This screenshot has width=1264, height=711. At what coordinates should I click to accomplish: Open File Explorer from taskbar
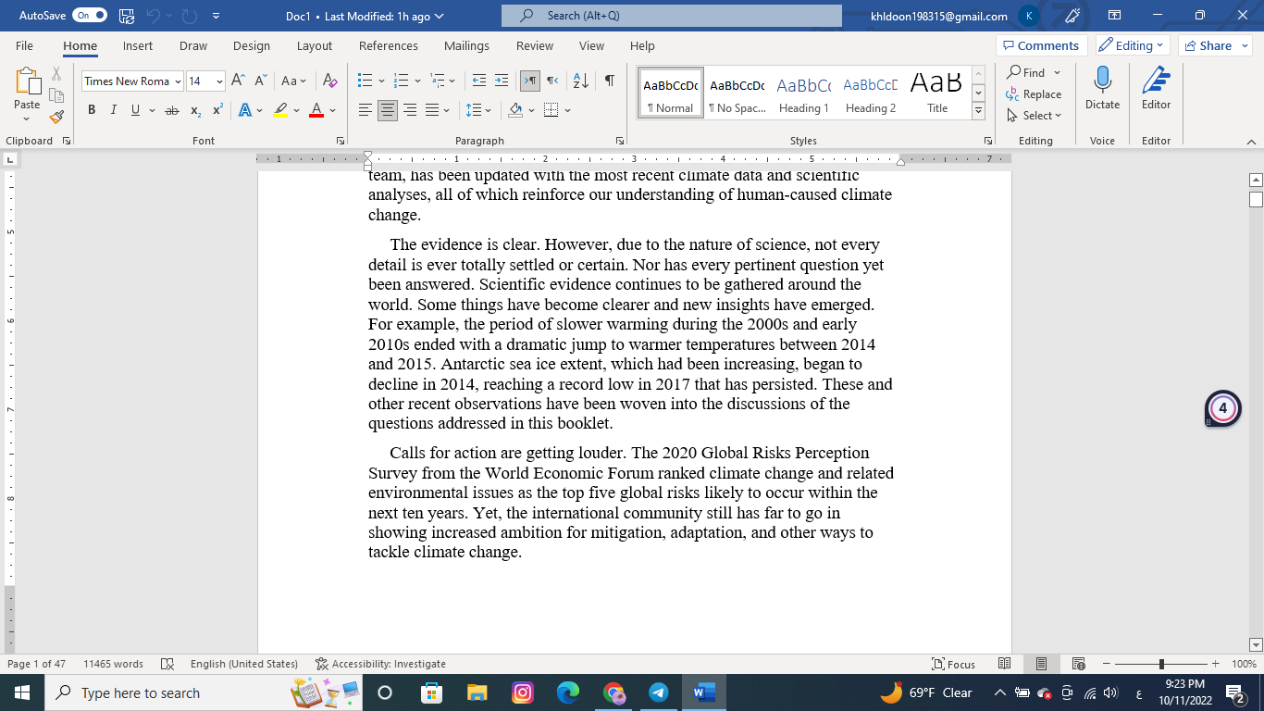click(477, 692)
